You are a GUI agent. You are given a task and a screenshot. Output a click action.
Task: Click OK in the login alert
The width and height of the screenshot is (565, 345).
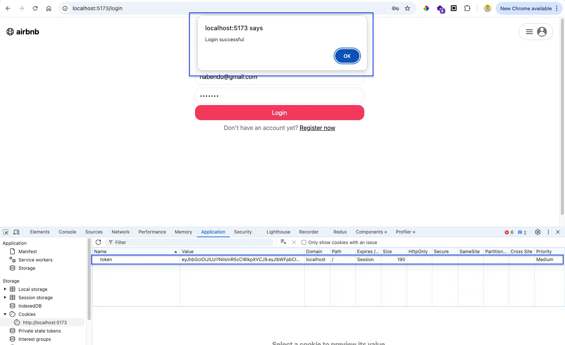coord(347,56)
